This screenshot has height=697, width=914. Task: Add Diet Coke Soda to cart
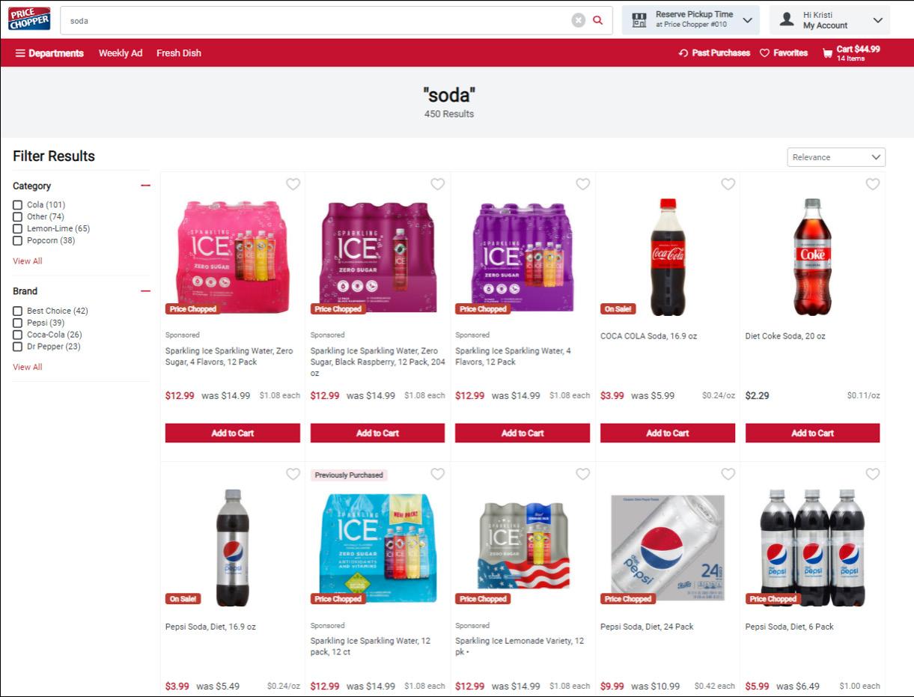[812, 433]
